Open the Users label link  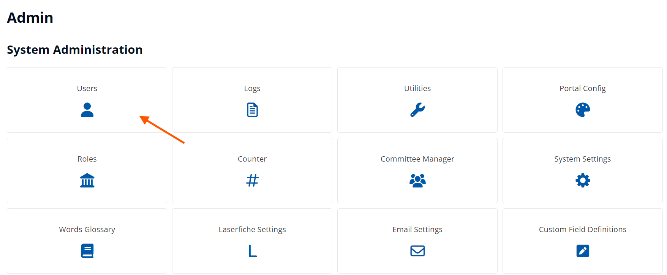(x=87, y=88)
